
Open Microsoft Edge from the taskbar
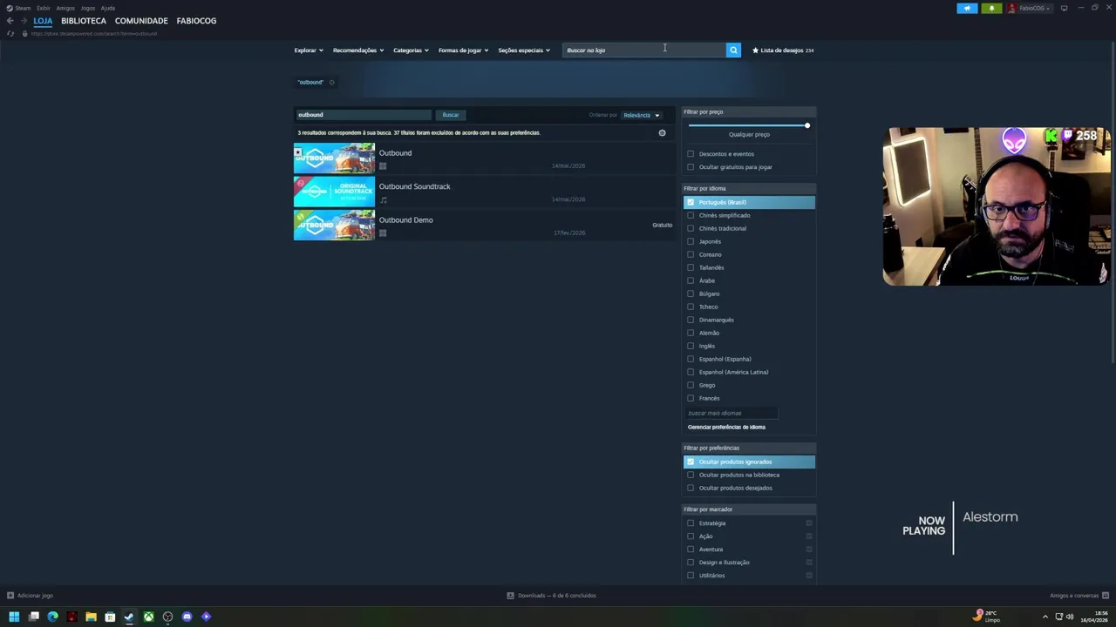click(x=52, y=617)
